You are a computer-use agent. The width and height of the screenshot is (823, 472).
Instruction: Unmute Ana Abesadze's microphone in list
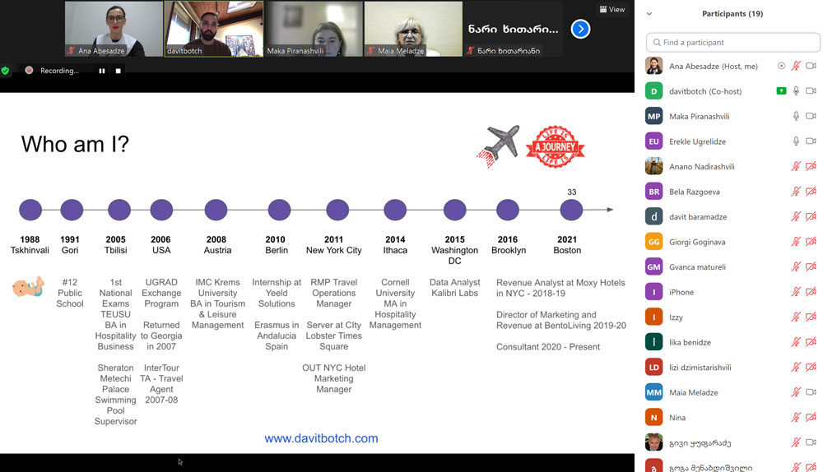(796, 66)
